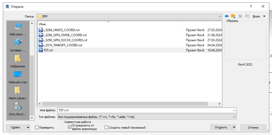Go to Избранное favorites folder
The image size is (272, 135).
[18, 61]
